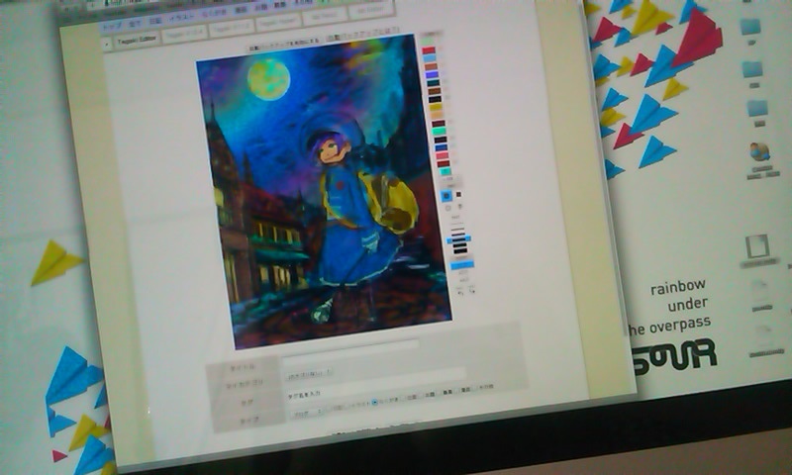Select the blue-highlighted radio button
This screenshot has height=475, width=792.
pos(375,402)
